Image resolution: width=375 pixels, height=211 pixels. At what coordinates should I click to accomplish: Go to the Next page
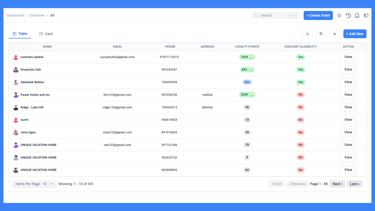pyautogui.click(x=337, y=184)
